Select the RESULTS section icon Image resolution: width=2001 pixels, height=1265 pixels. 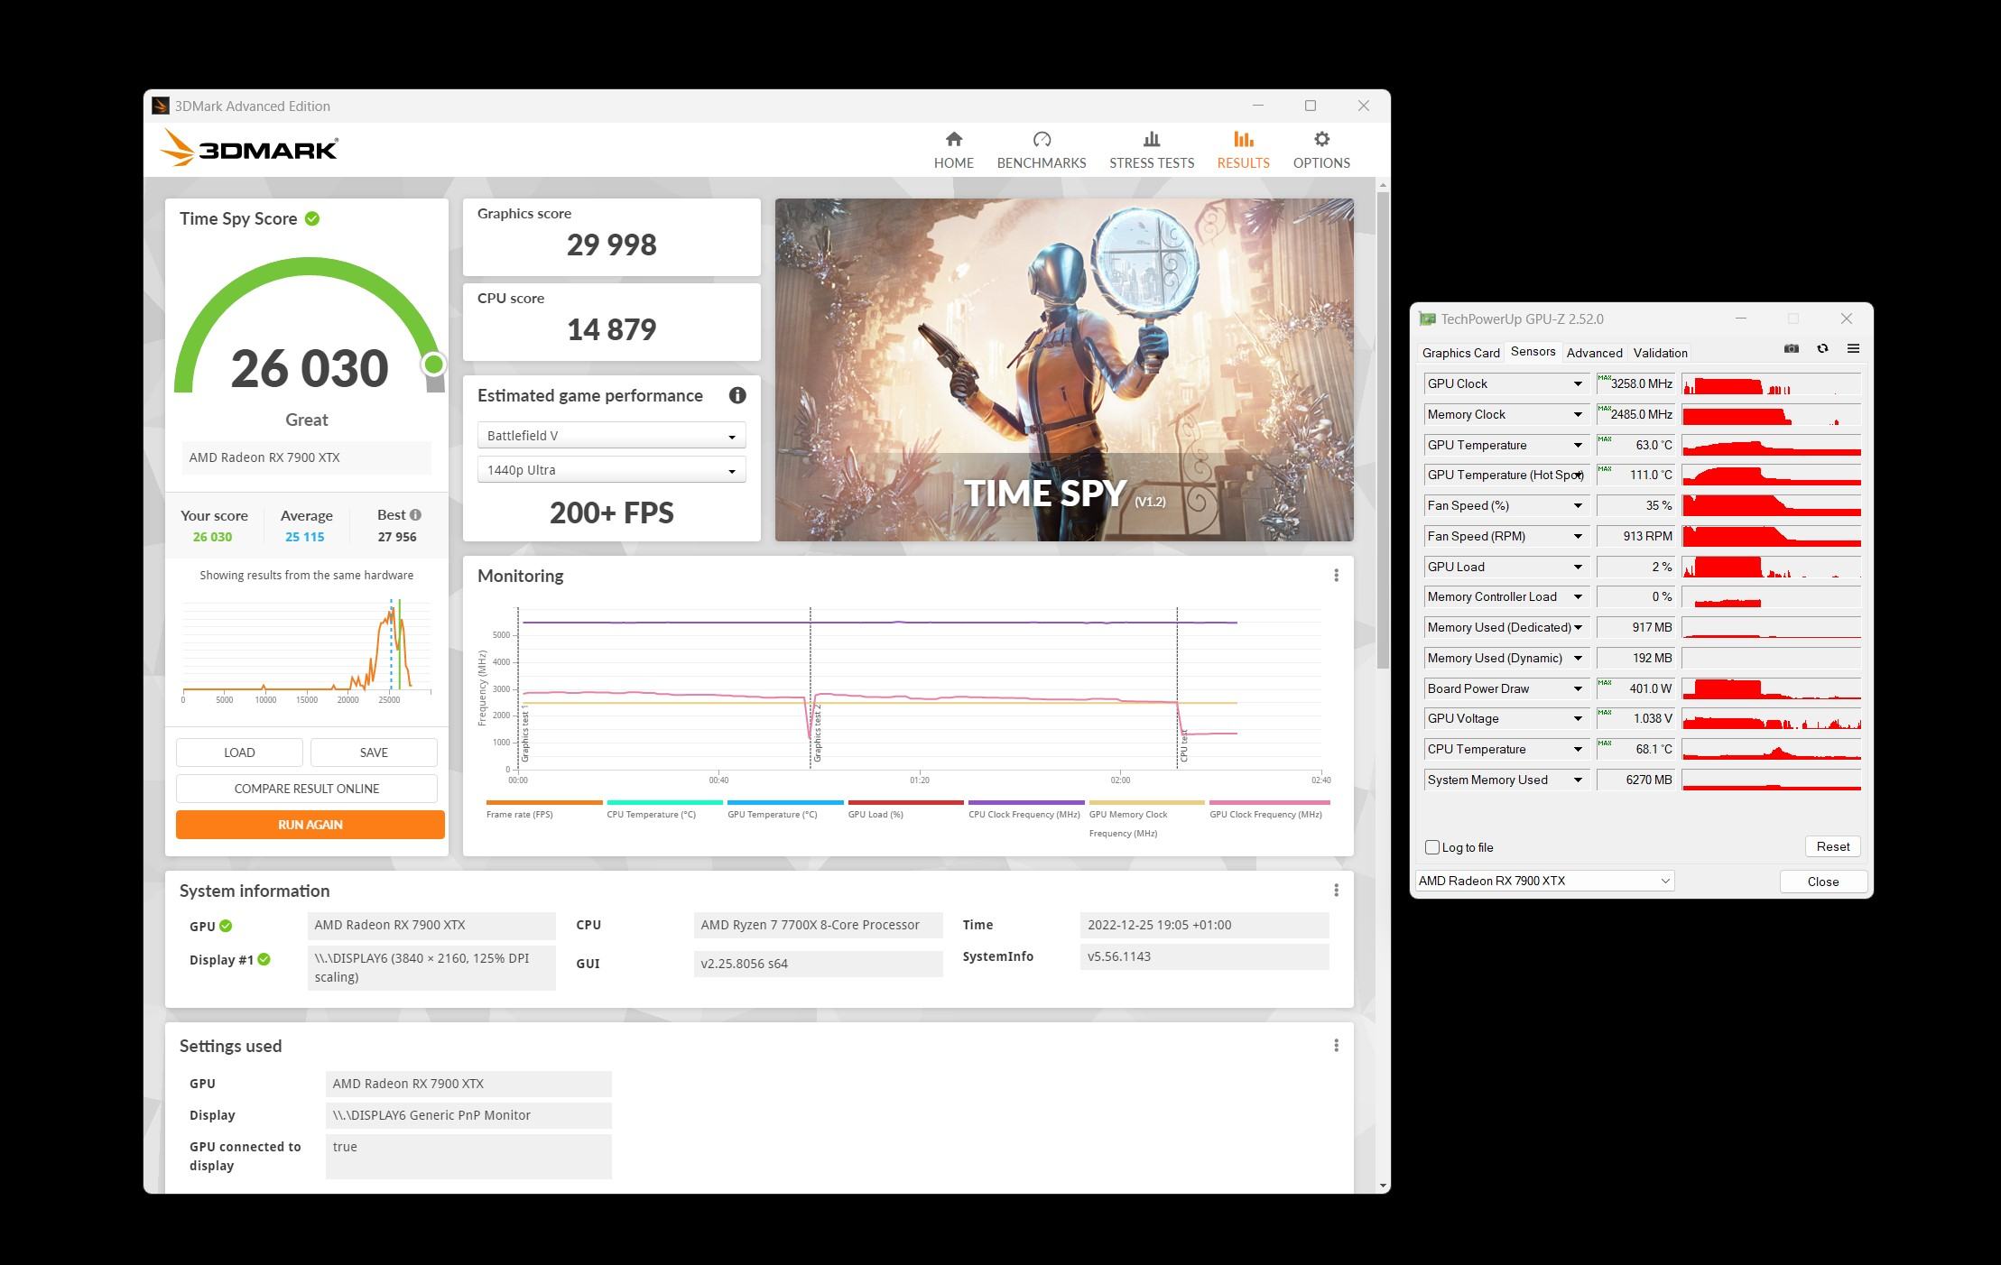(x=1243, y=139)
